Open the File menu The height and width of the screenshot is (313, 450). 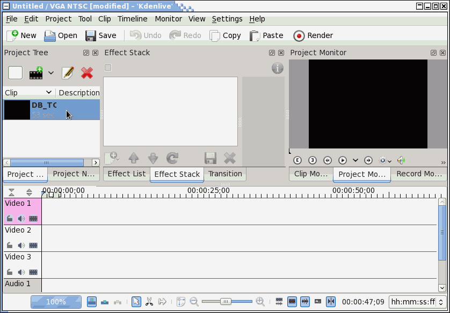12,19
